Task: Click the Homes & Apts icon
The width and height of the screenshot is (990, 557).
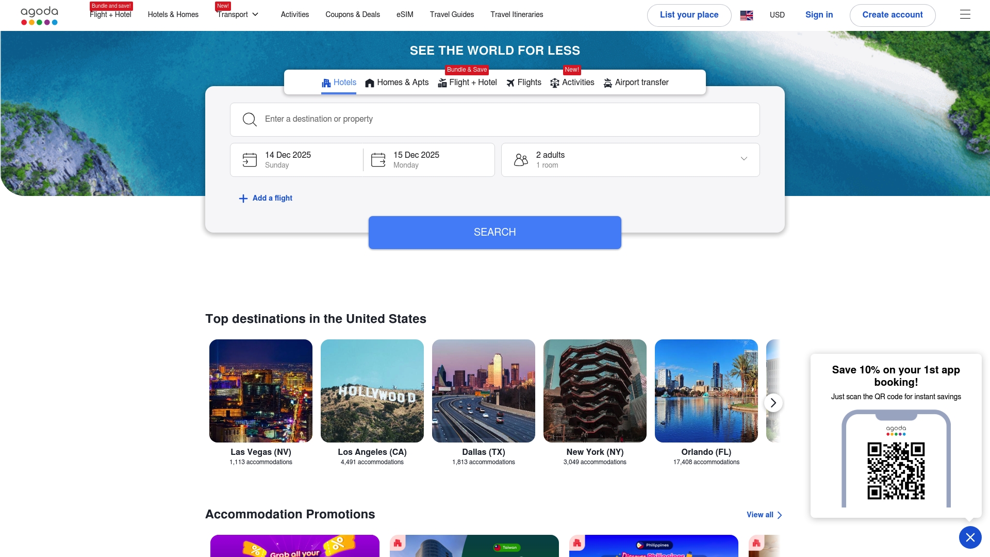Action: pyautogui.click(x=370, y=83)
